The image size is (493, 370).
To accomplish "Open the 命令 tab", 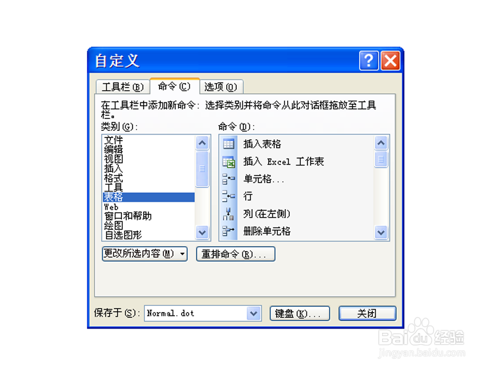I will 174,86.
